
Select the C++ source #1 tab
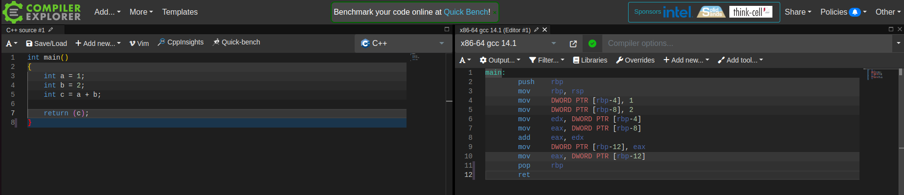pos(25,30)
